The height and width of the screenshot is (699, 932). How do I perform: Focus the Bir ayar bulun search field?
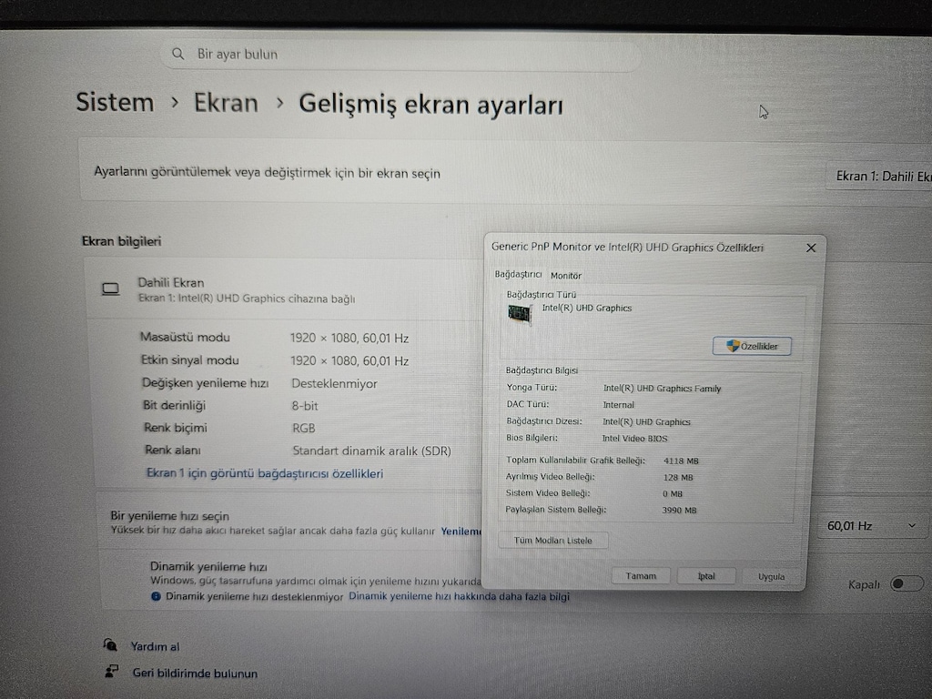coord(401,55)
